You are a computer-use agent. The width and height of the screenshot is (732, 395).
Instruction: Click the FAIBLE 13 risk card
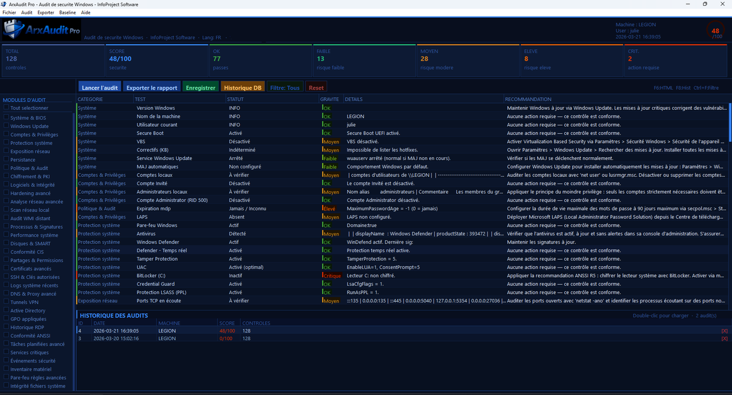point(364,60)
